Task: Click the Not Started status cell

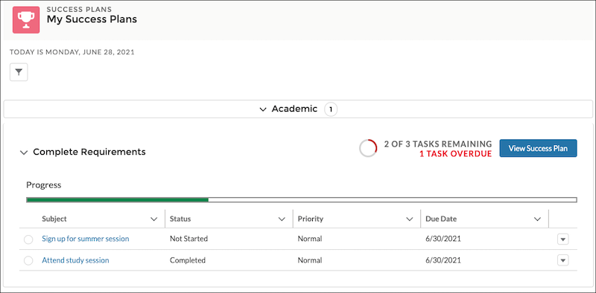Action: coord(188,239)
